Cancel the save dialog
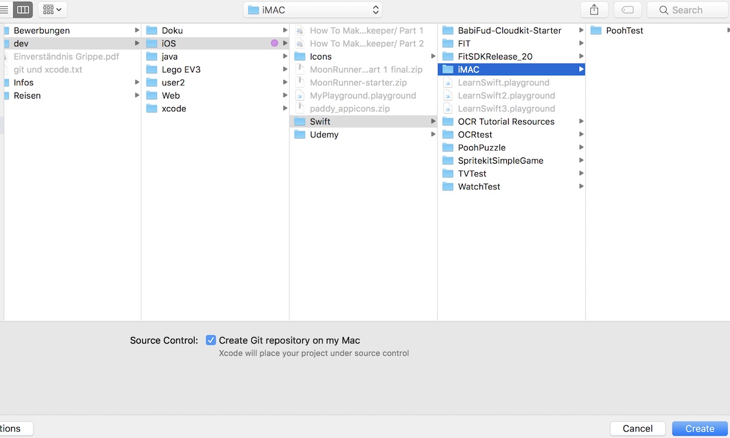730x438 pixels. [x=637, y=428]
